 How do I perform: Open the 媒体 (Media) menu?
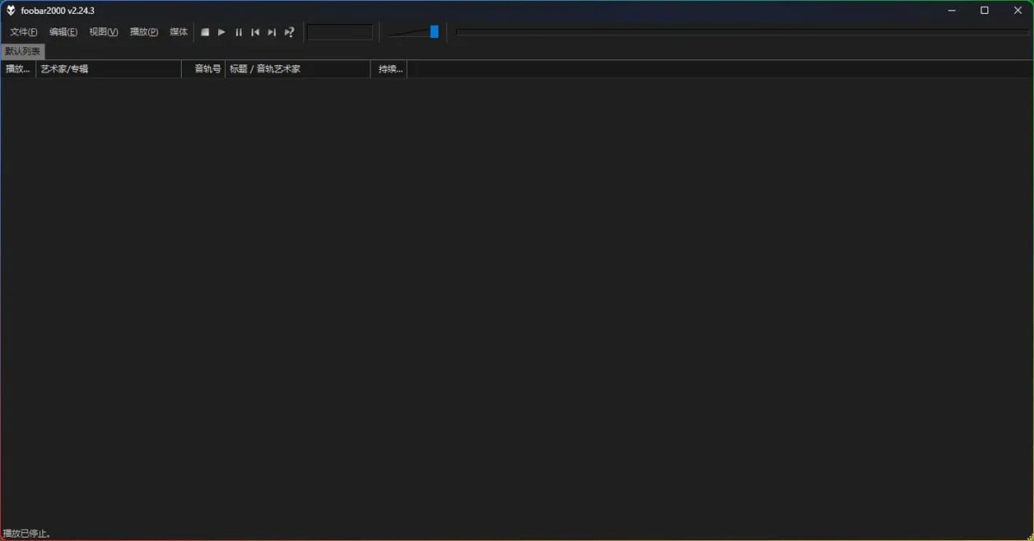[178, 31]
